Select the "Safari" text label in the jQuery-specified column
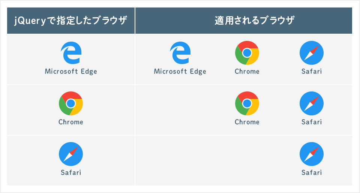 click(x=71, y=173)
